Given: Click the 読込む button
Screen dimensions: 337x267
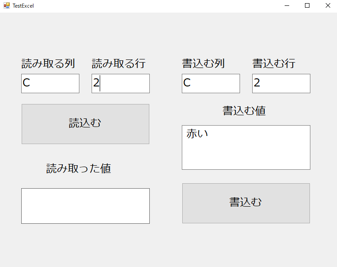Looking at the screenshot, I should point(85,124).
